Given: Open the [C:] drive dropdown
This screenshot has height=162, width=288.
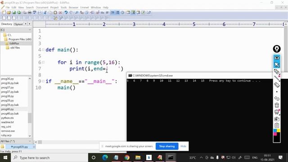Looking at the screenshot, I should 30,30.
